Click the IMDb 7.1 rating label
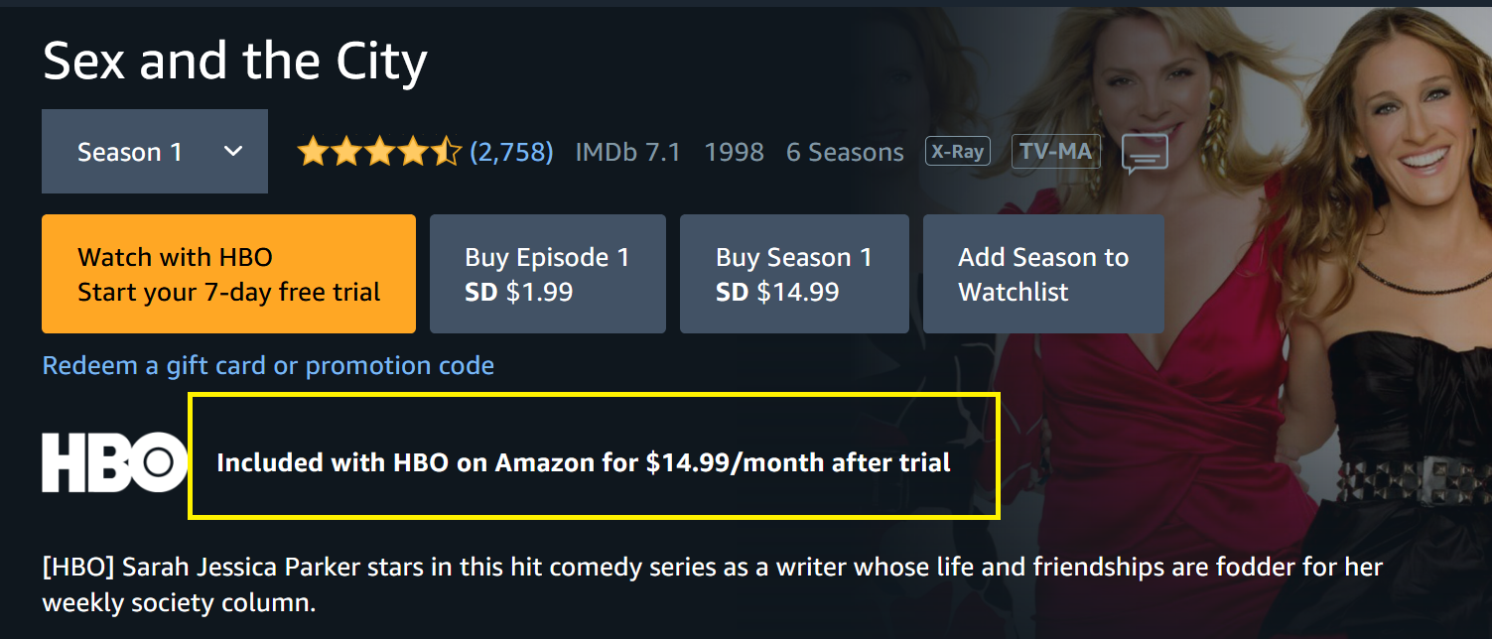Screen dimensions: 1492x639 [x=627, y=152]
